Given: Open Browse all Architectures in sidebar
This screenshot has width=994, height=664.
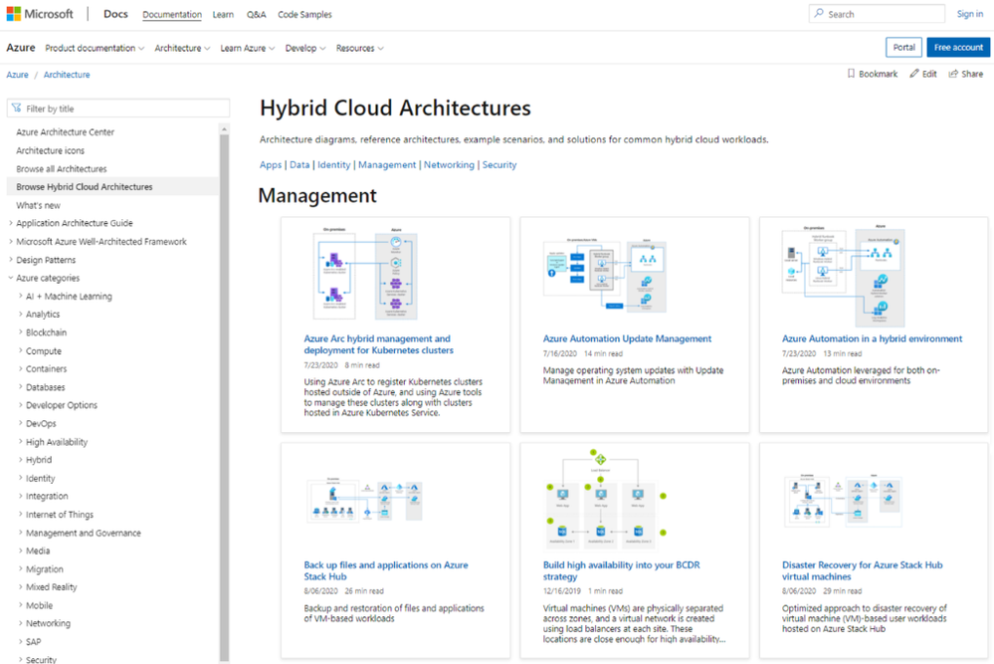Looking at the screenshot, I should [x=62, y=169].
